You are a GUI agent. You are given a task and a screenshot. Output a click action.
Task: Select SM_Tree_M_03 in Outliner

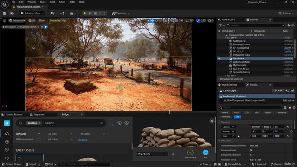[240, 69]
